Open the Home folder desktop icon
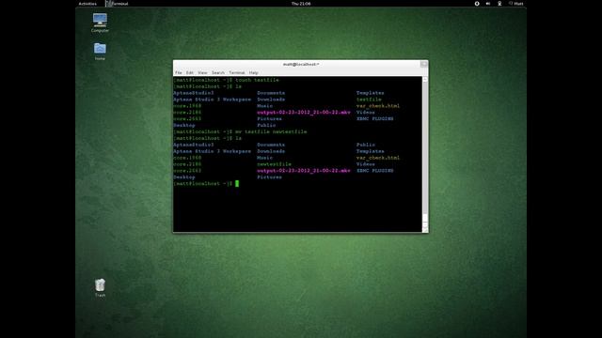The width and height of the screenshot is (602, 338). [100, 52]
